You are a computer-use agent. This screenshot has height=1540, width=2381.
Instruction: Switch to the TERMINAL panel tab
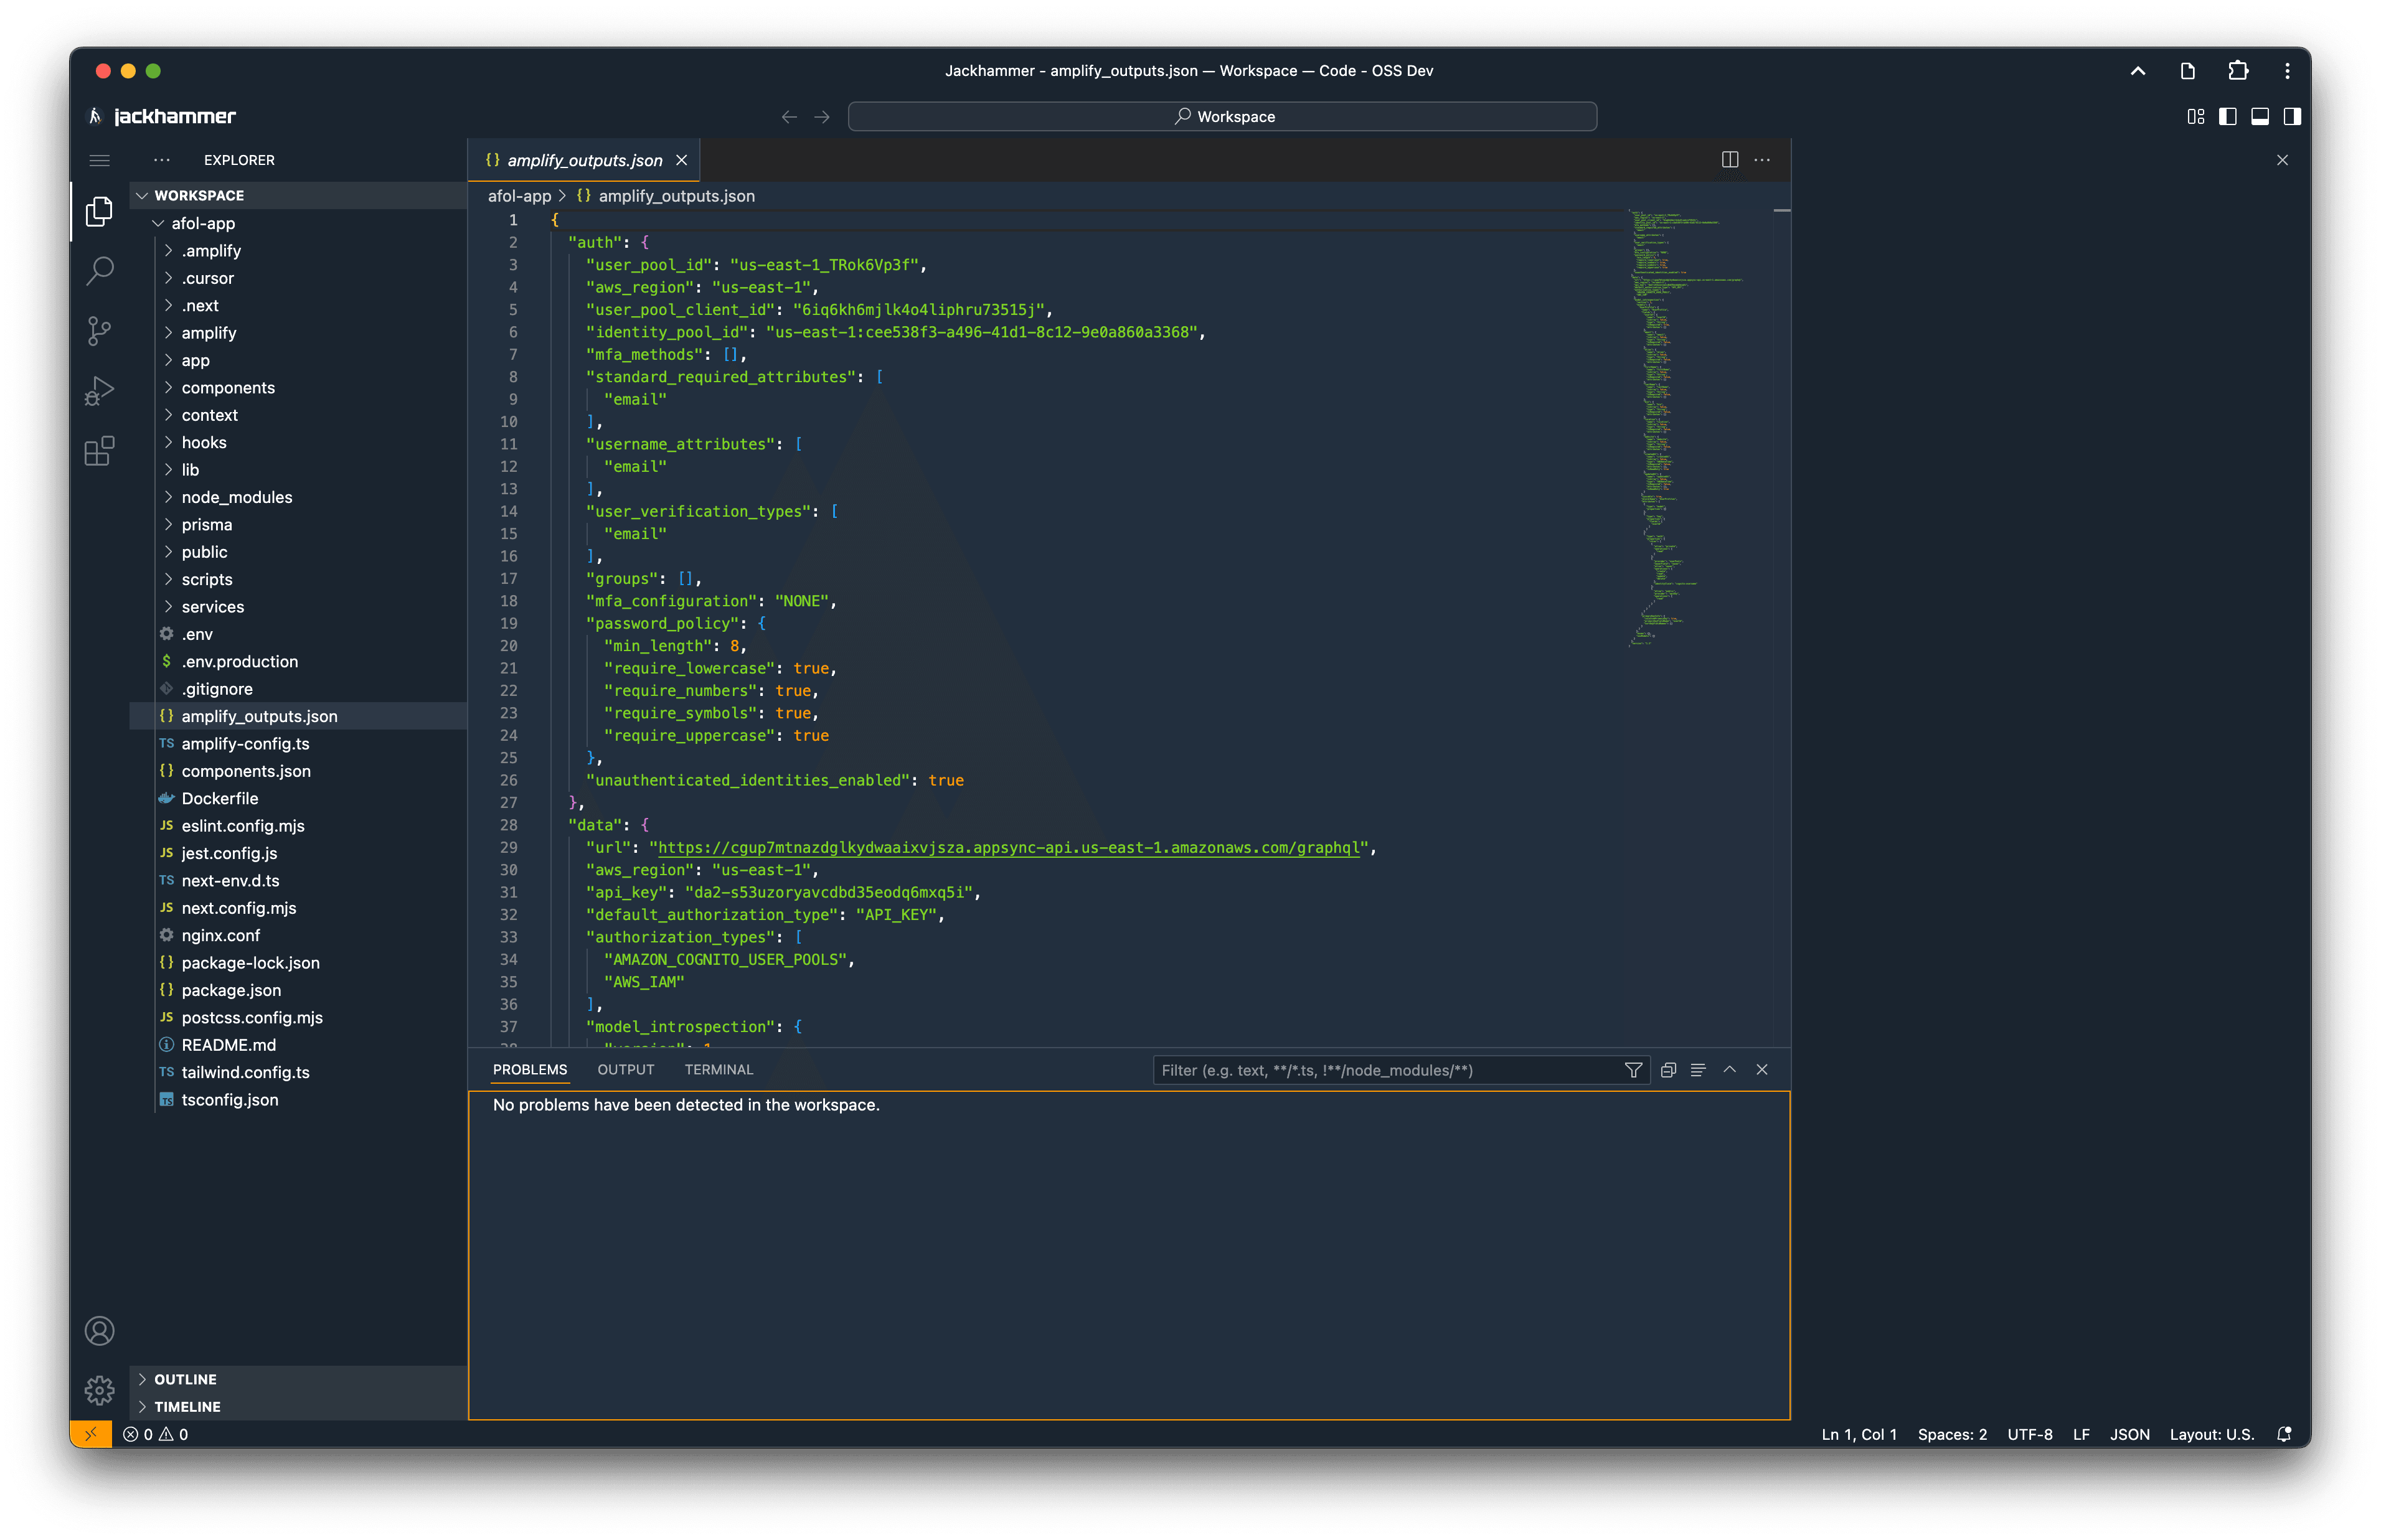click(x=719, y=1070)
